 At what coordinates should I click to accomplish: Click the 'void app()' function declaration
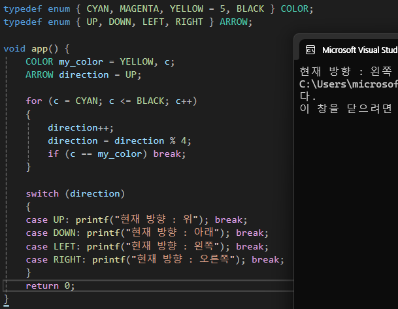point(31,48)
